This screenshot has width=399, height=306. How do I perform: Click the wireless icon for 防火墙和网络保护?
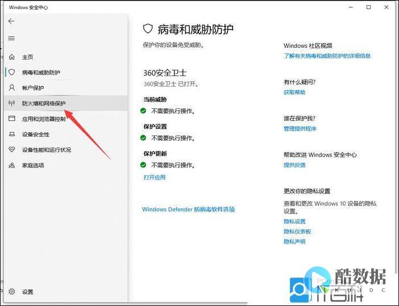(x=12, y=103)
